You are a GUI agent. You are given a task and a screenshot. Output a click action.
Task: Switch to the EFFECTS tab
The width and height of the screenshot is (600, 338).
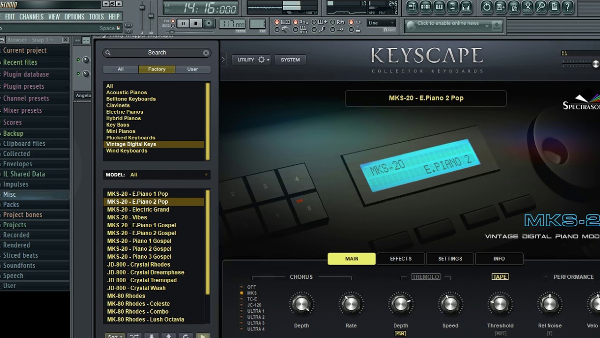[x=401, y=259]
